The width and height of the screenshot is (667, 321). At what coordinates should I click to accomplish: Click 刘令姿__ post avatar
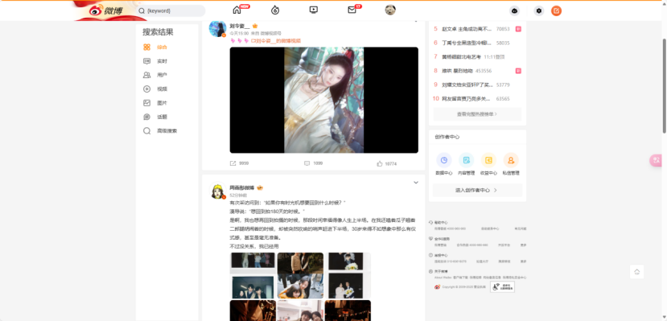tap(217, 28)
